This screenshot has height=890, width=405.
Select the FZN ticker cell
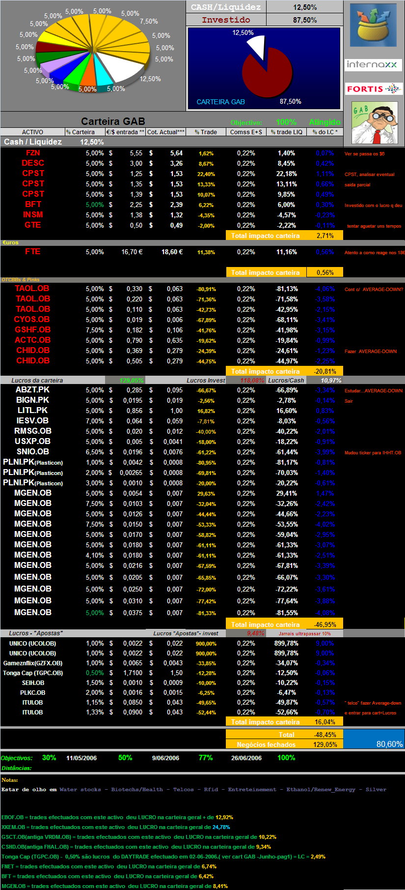33,153
